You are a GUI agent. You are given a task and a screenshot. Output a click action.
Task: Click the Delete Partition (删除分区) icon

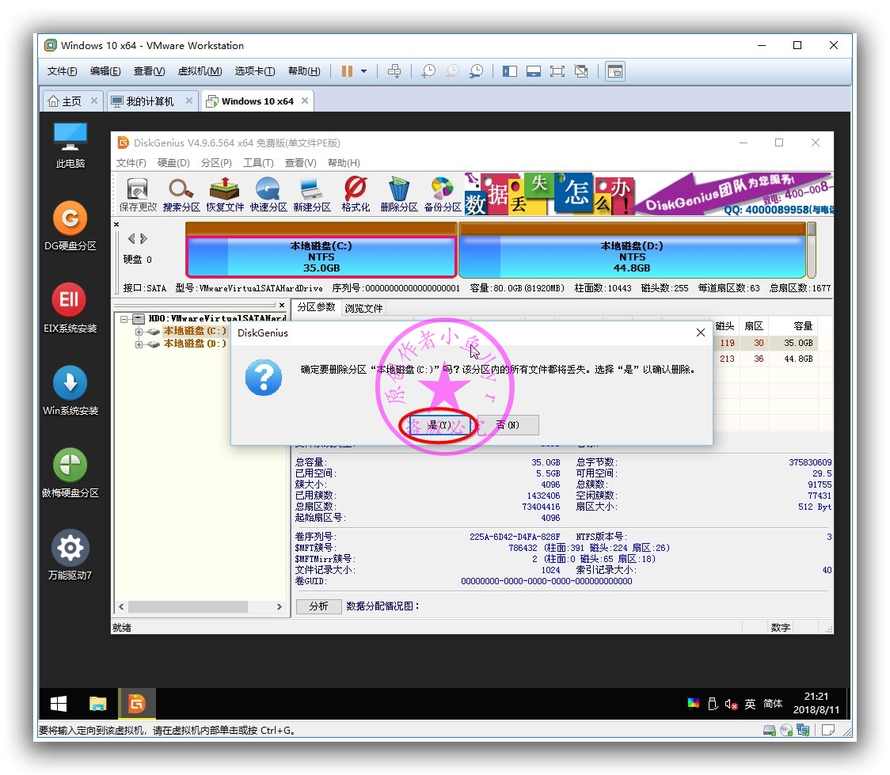point(399,194)
